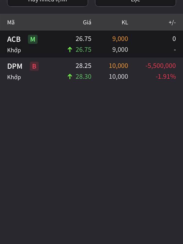
Task: Open the DPM order row
Action: (91, 71)
